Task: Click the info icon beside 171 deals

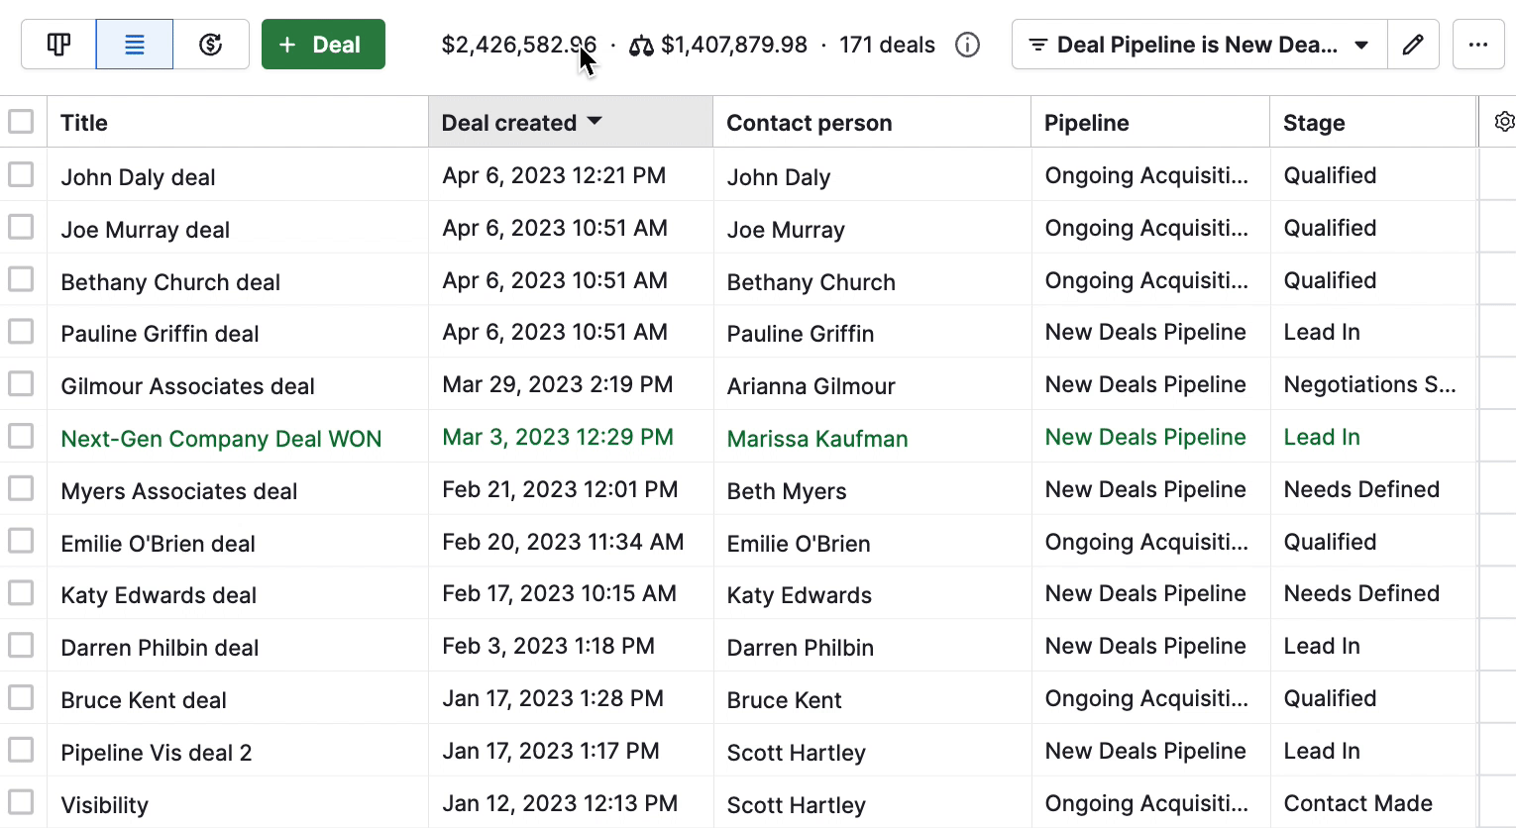Action: pos(967,45)
